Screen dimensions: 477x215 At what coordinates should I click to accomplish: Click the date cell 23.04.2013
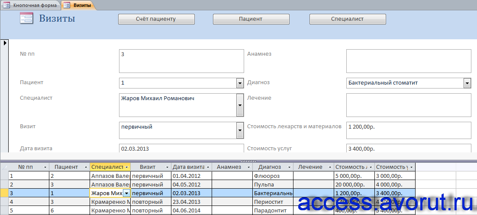[191, 202]
